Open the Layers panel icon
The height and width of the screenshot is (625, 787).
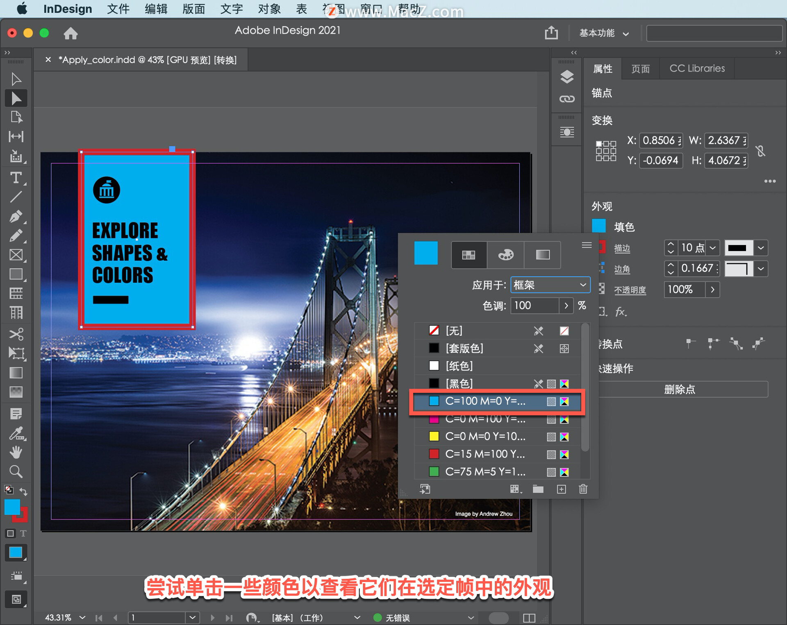567,77
